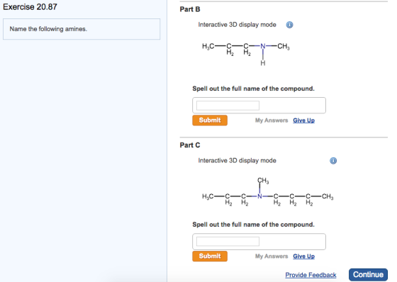The height and width of the screenshot is (282, 397).
Task: Open Give Up link in Part B
Action: tap(304, 120)
